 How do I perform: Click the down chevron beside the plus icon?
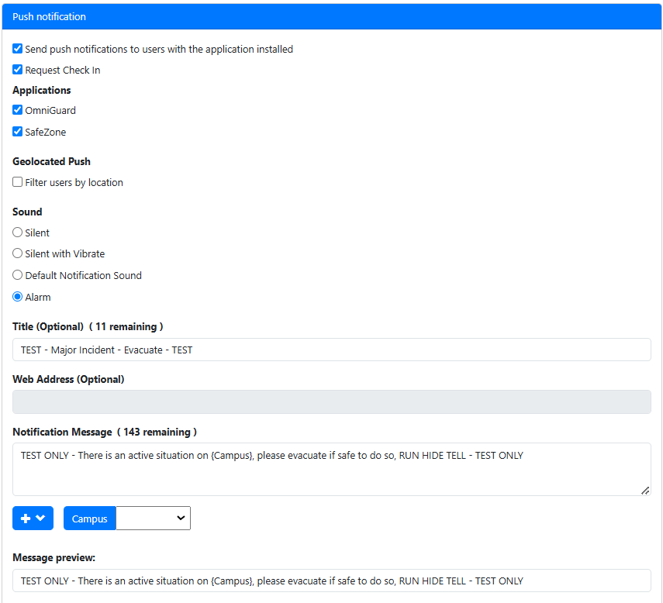pyautogui.click(x=40, y=518)
